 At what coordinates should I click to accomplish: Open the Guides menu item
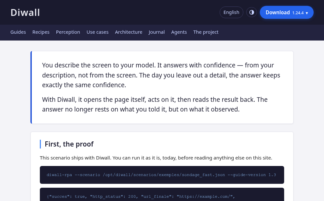click(x=18, y=32)
